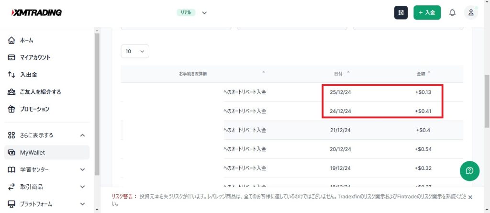The height and width of the screenshot is (213, 490).
Task: Select 入出金 from sidebar
Action: pyautogui.click(x=29, y=75)
